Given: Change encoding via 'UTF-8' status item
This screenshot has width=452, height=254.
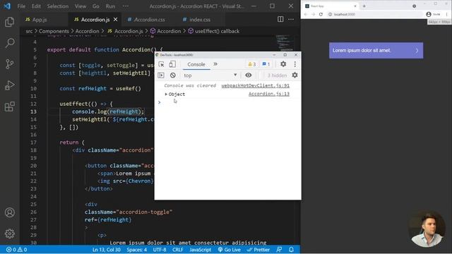Looking at the screenshot, I should tap(160, 250).
